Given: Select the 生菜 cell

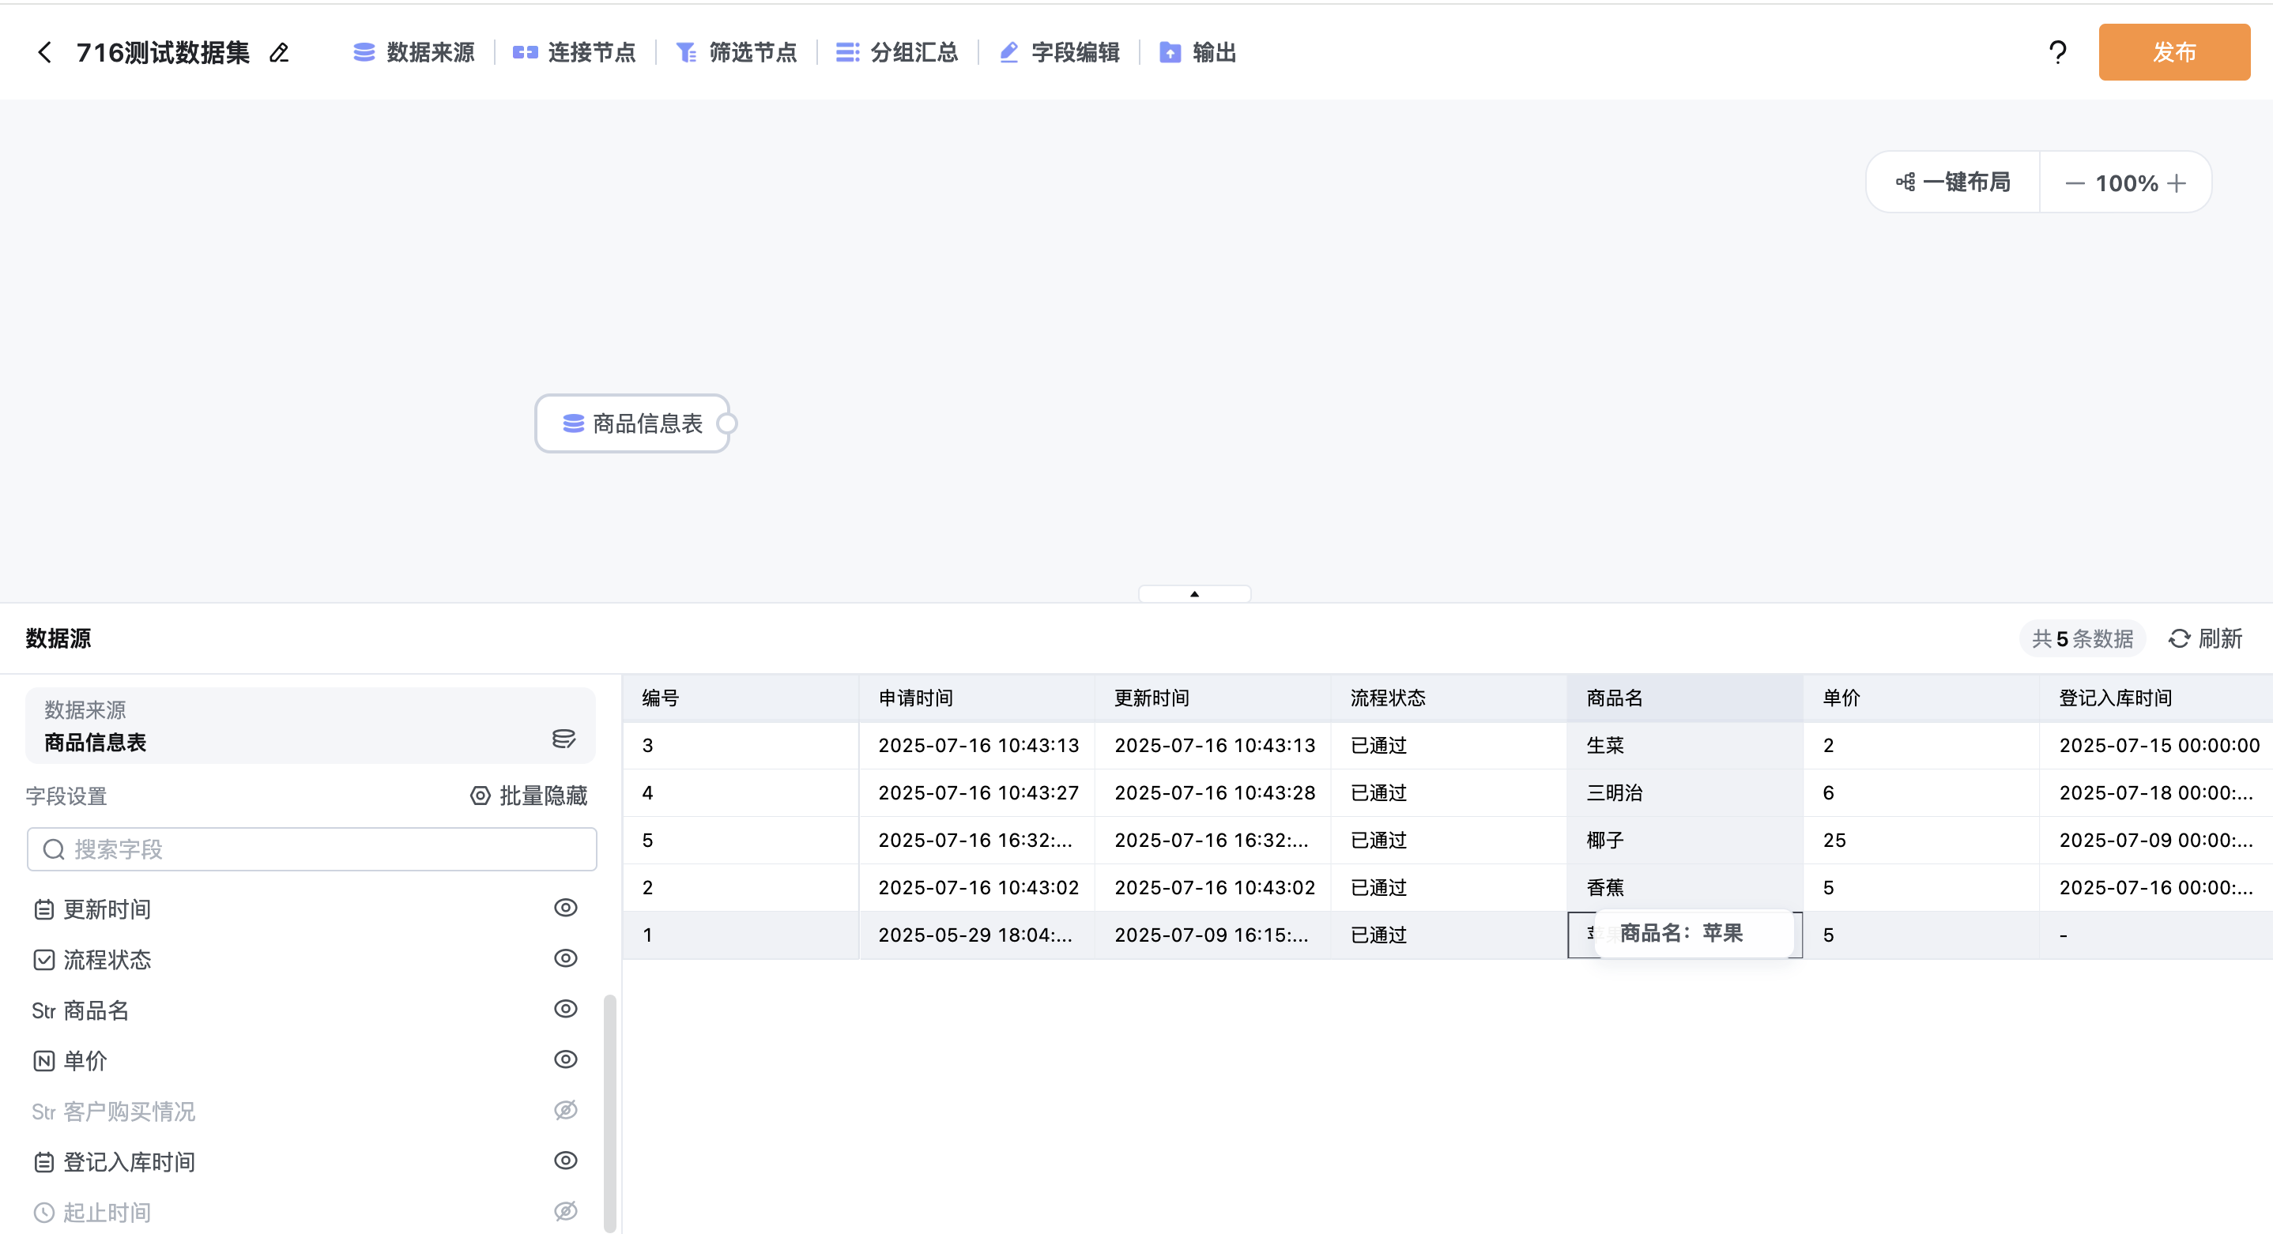Looking at the screenshot, I should [x=1685, y=745].
